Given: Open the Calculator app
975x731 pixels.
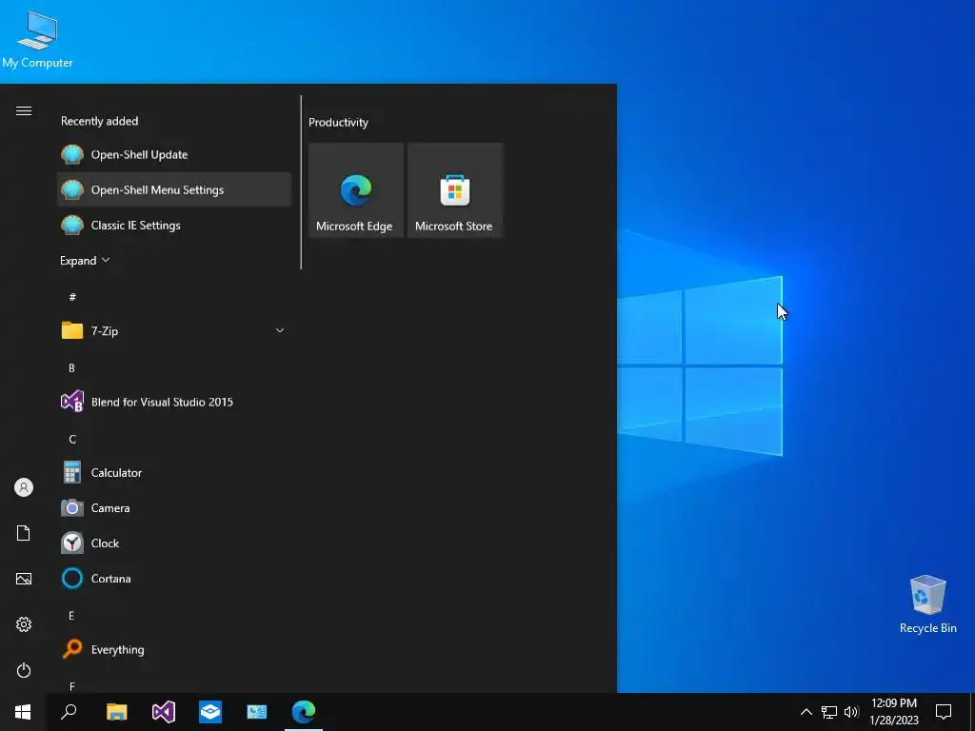Looking at the screenshot, I should pyautogui.click(x=174, y=472).
